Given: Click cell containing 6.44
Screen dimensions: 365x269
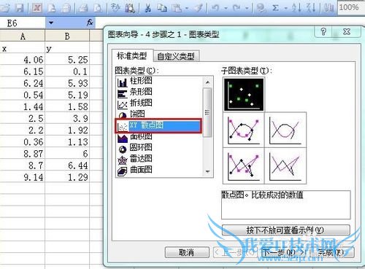Looking at the screenshot, I should point(67,165).
